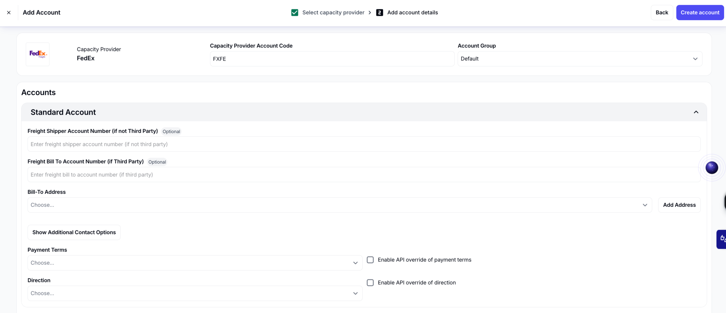The width and height of the screenshot is (726, 313).
Task: Open the Bill-To Address dropdown
Action: 340,205
